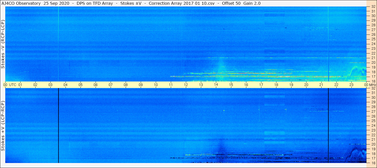Click 32 MHz tick of Stokes -V panel

click(373, 6)
